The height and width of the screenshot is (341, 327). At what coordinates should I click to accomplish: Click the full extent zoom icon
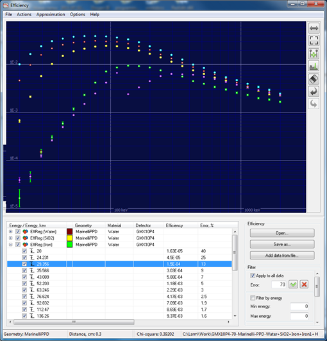coord(314,40)
